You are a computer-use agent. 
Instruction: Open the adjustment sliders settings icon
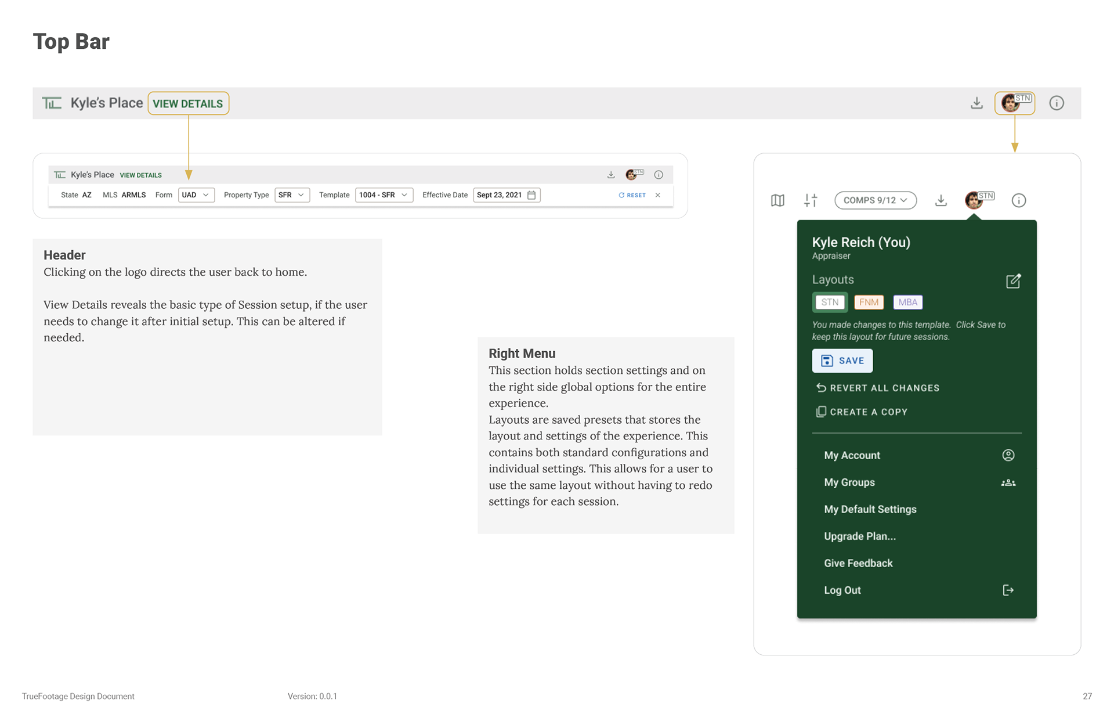click(811, 200)
